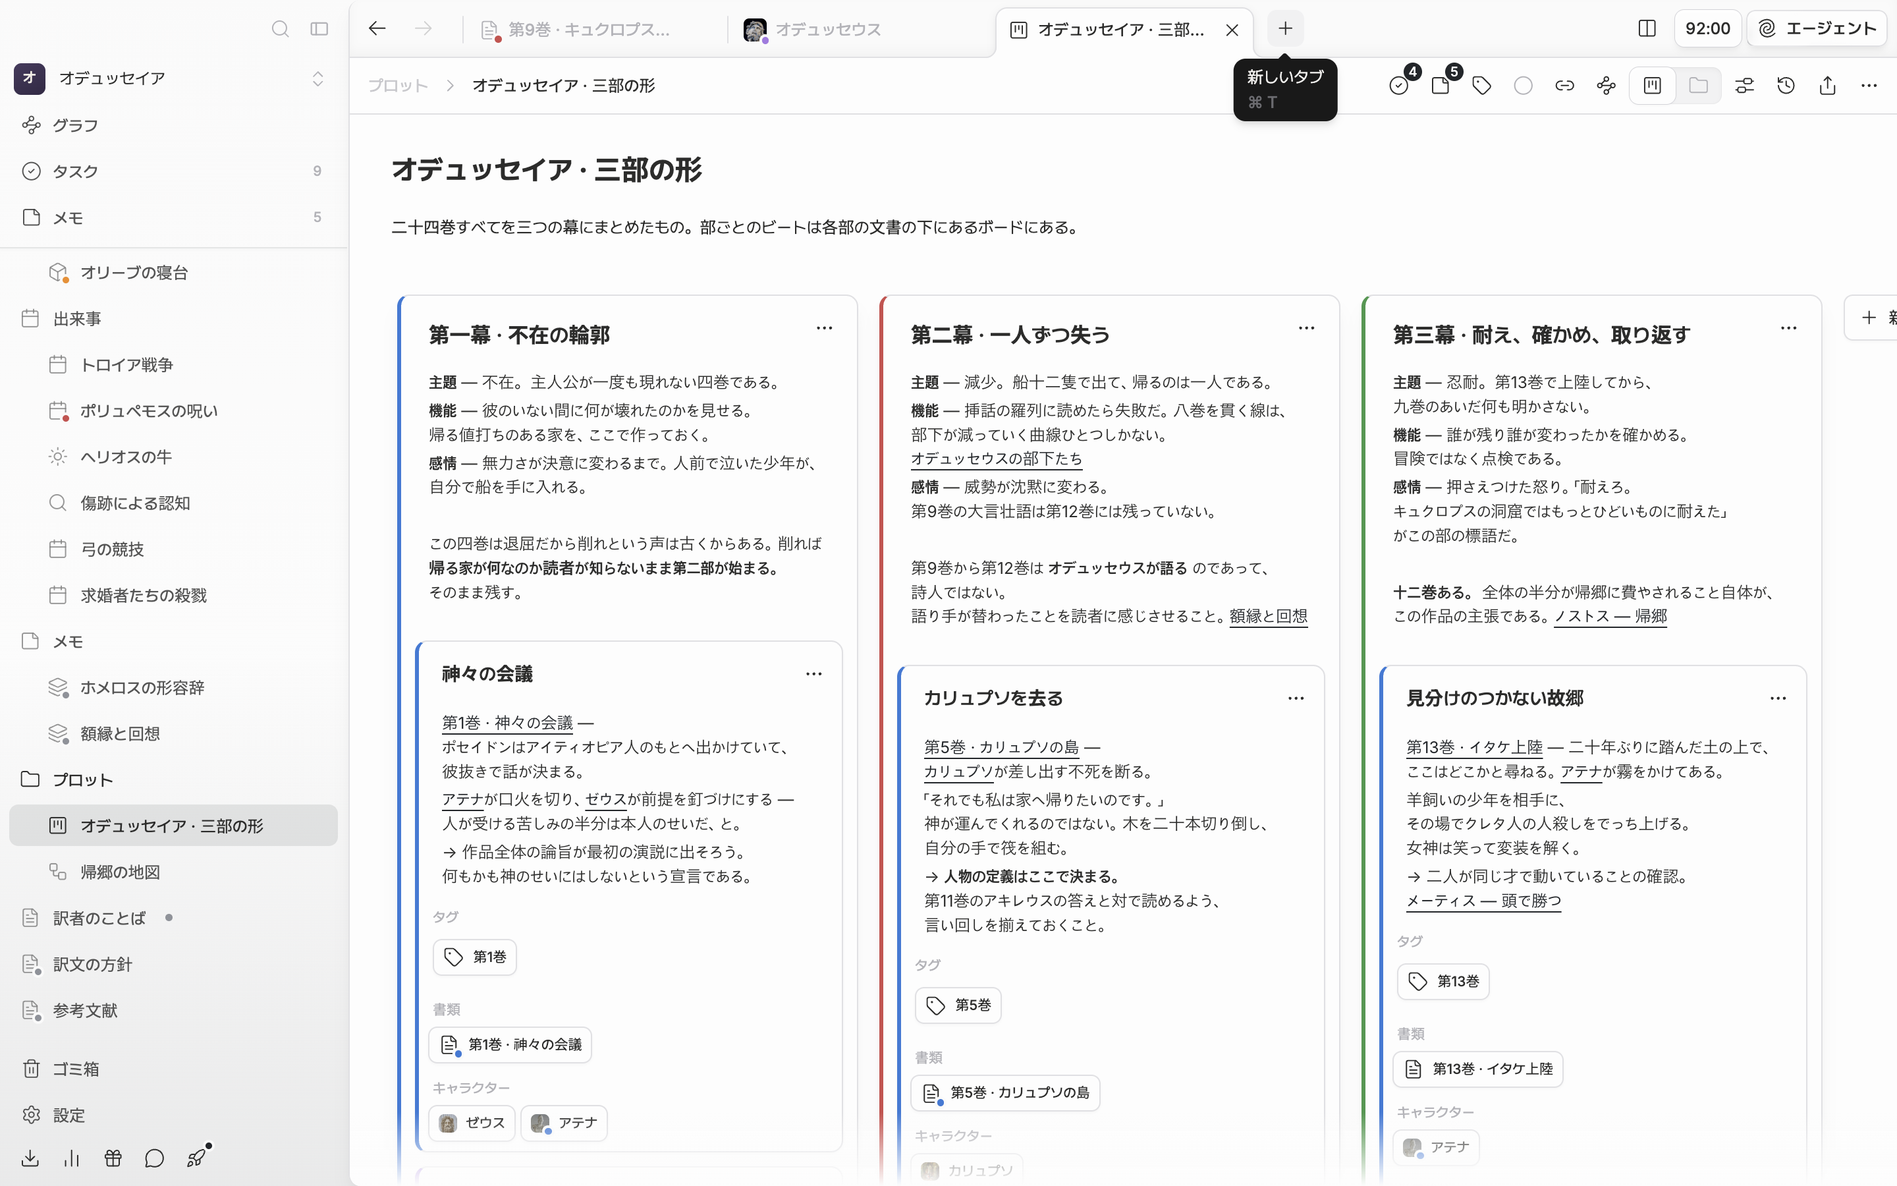Open 設定 in sidebar
This screenshot has width=1897, height=1186.
(173, 1115)
